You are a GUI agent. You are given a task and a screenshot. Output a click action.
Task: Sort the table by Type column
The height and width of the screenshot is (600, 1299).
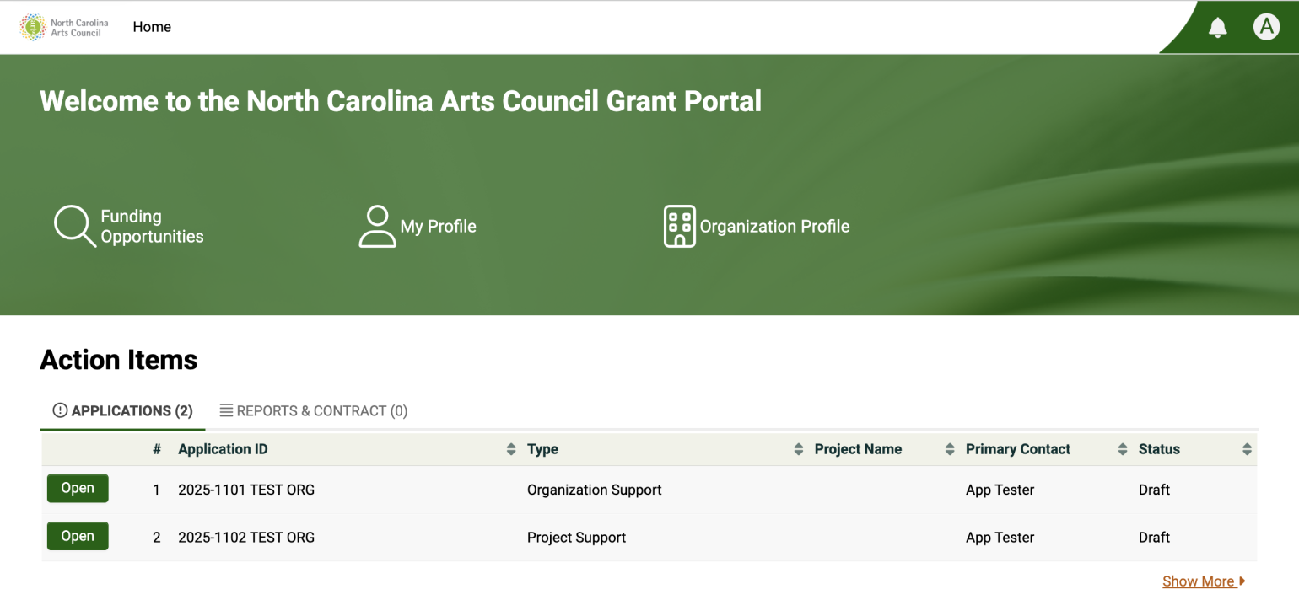point(798,449)
